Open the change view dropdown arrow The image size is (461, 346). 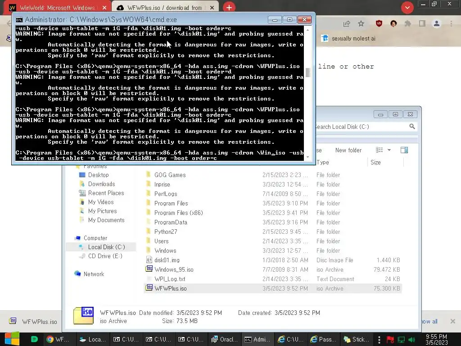(389, 150)
